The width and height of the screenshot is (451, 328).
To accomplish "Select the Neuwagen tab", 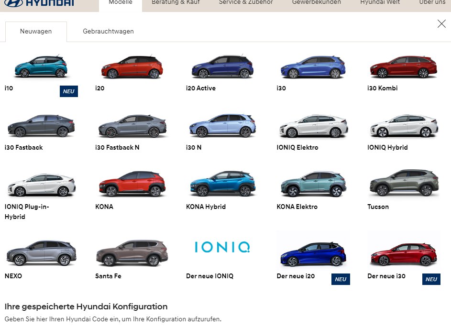I will 36,32.
